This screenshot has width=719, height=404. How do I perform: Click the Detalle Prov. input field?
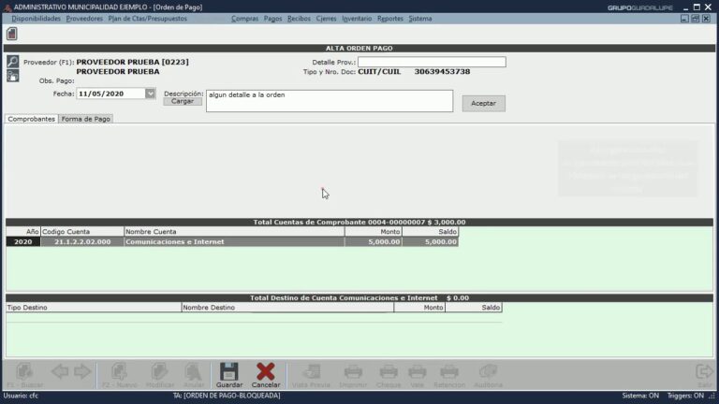[432, 62]
